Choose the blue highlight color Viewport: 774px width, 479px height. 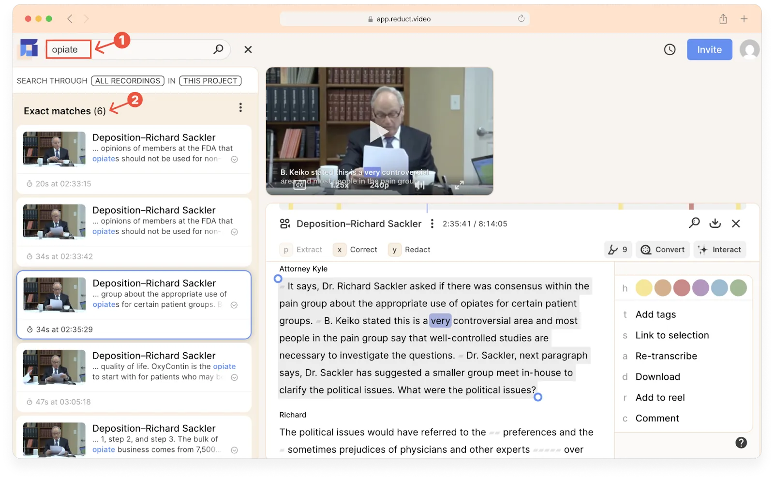click(x=719, y=288)
